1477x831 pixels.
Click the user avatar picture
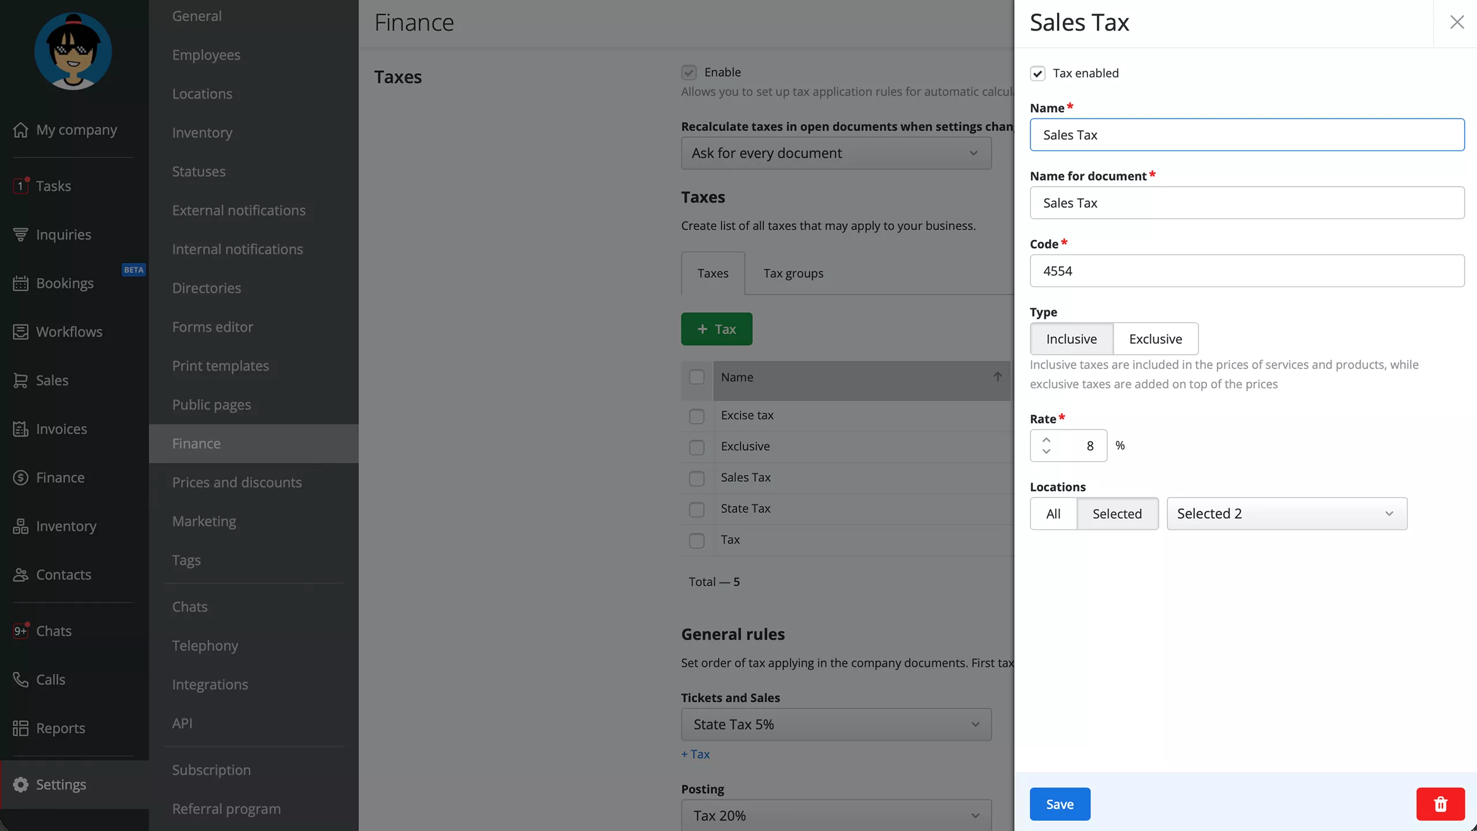coord(73,51)
